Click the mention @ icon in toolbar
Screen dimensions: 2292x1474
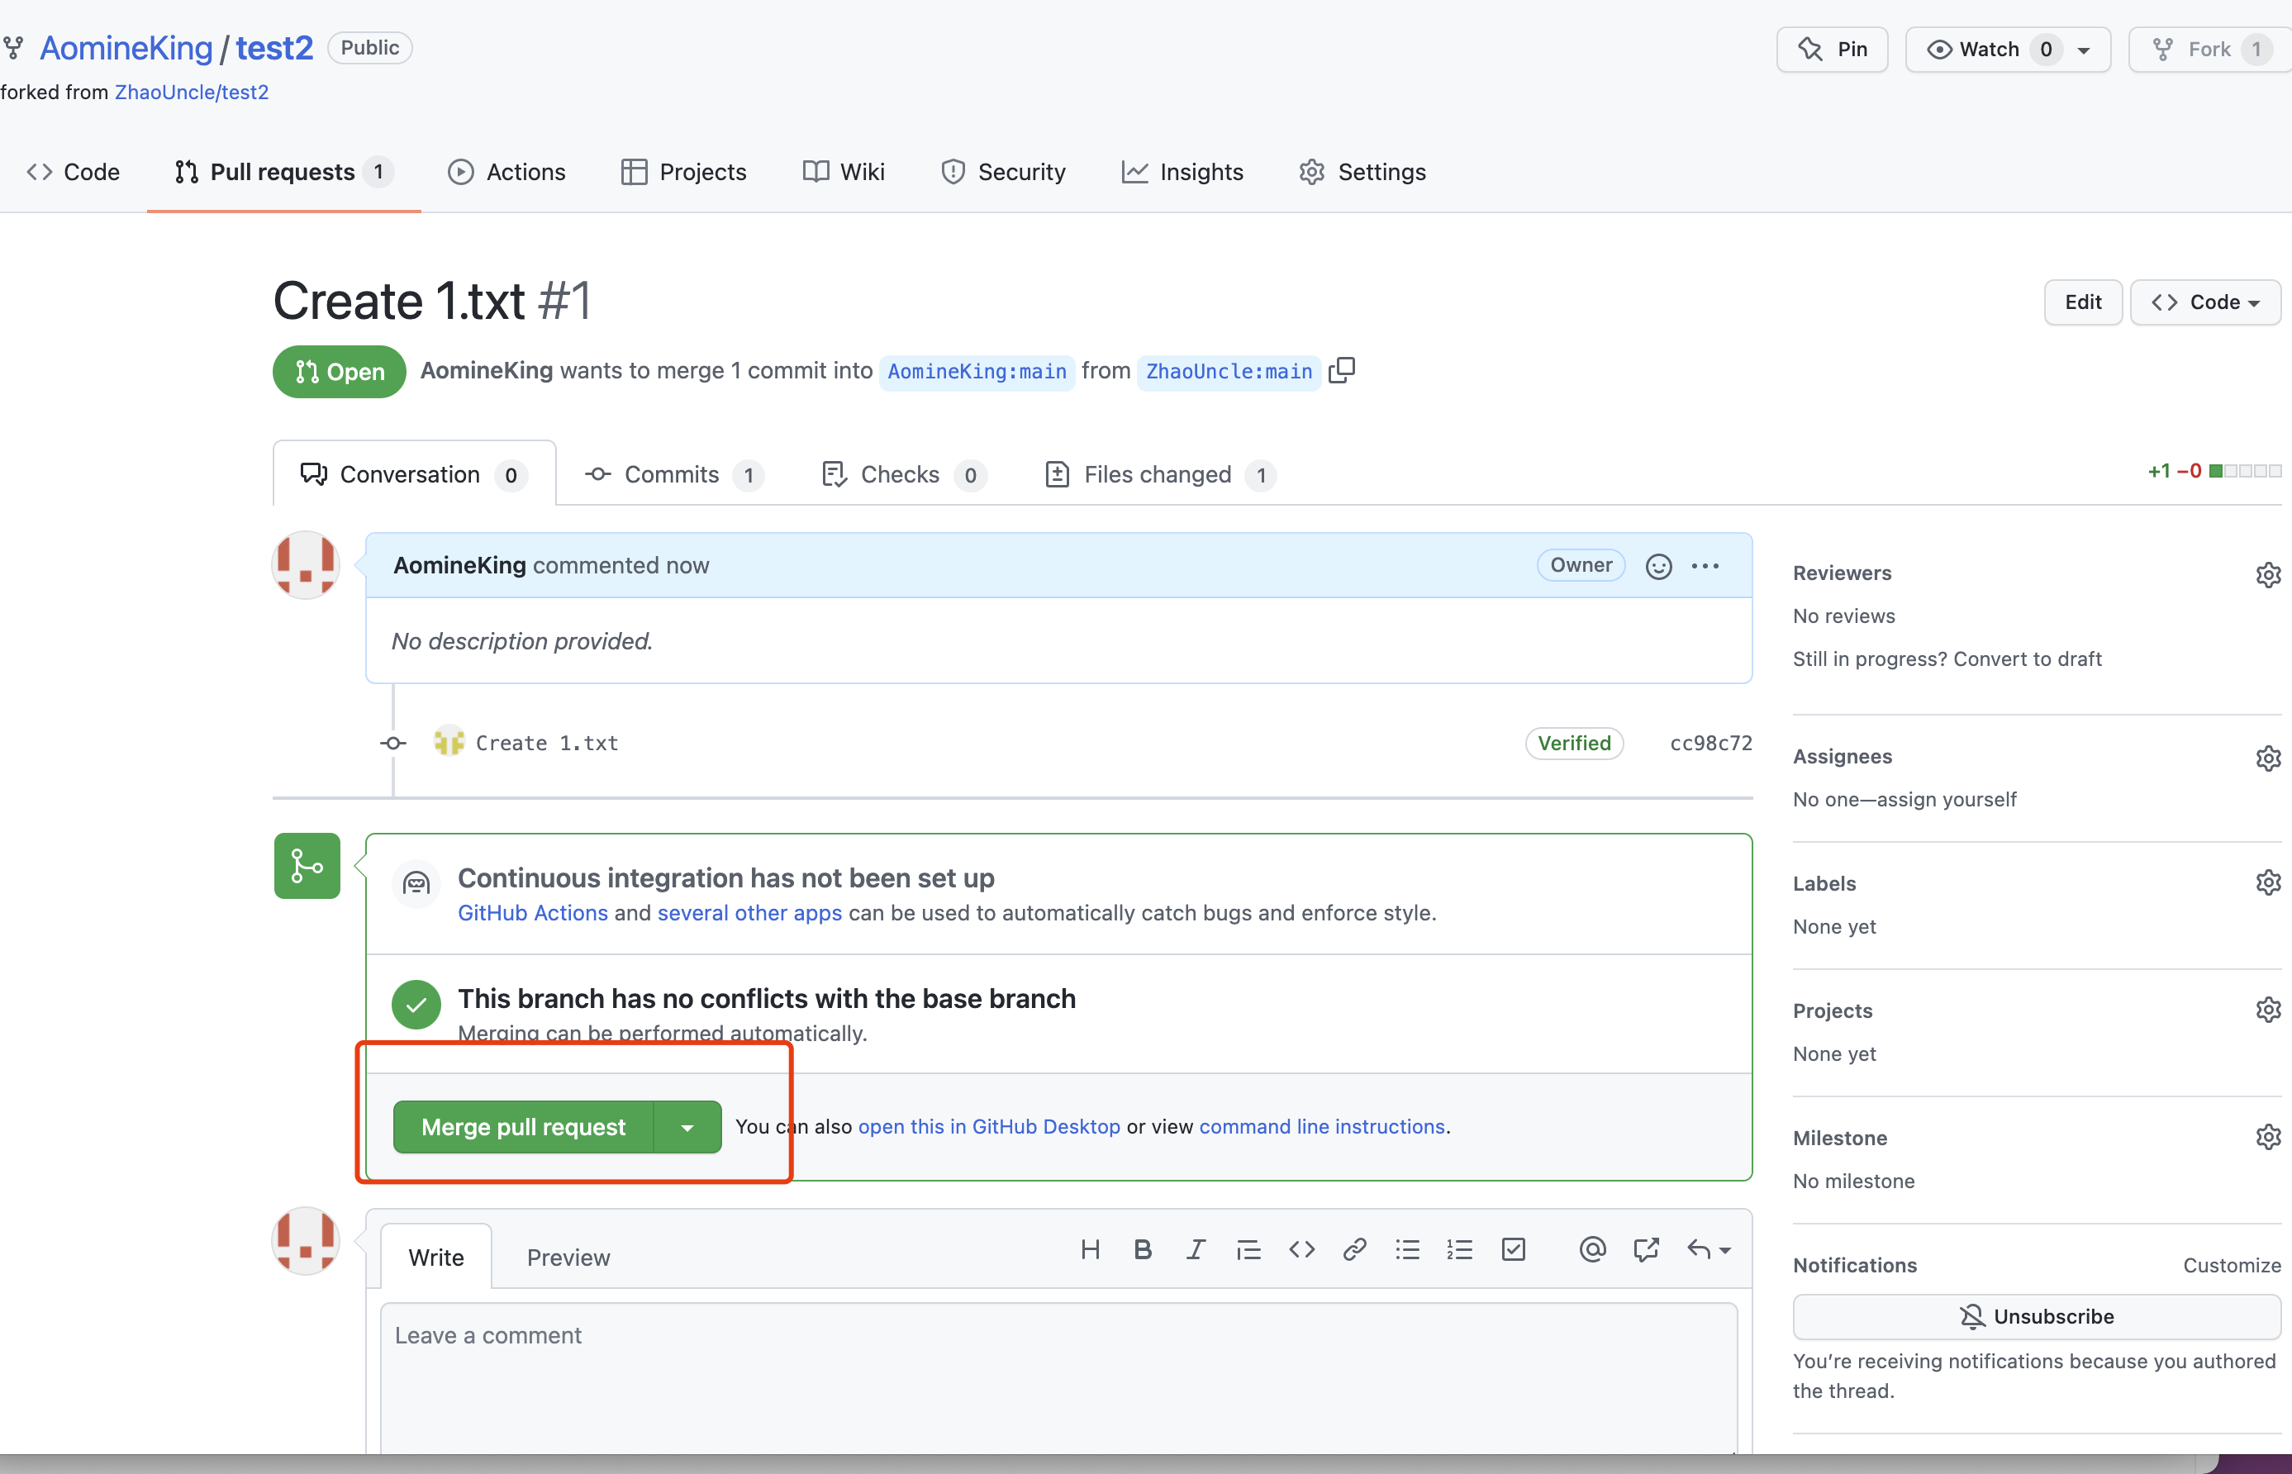(1592, 1249)
